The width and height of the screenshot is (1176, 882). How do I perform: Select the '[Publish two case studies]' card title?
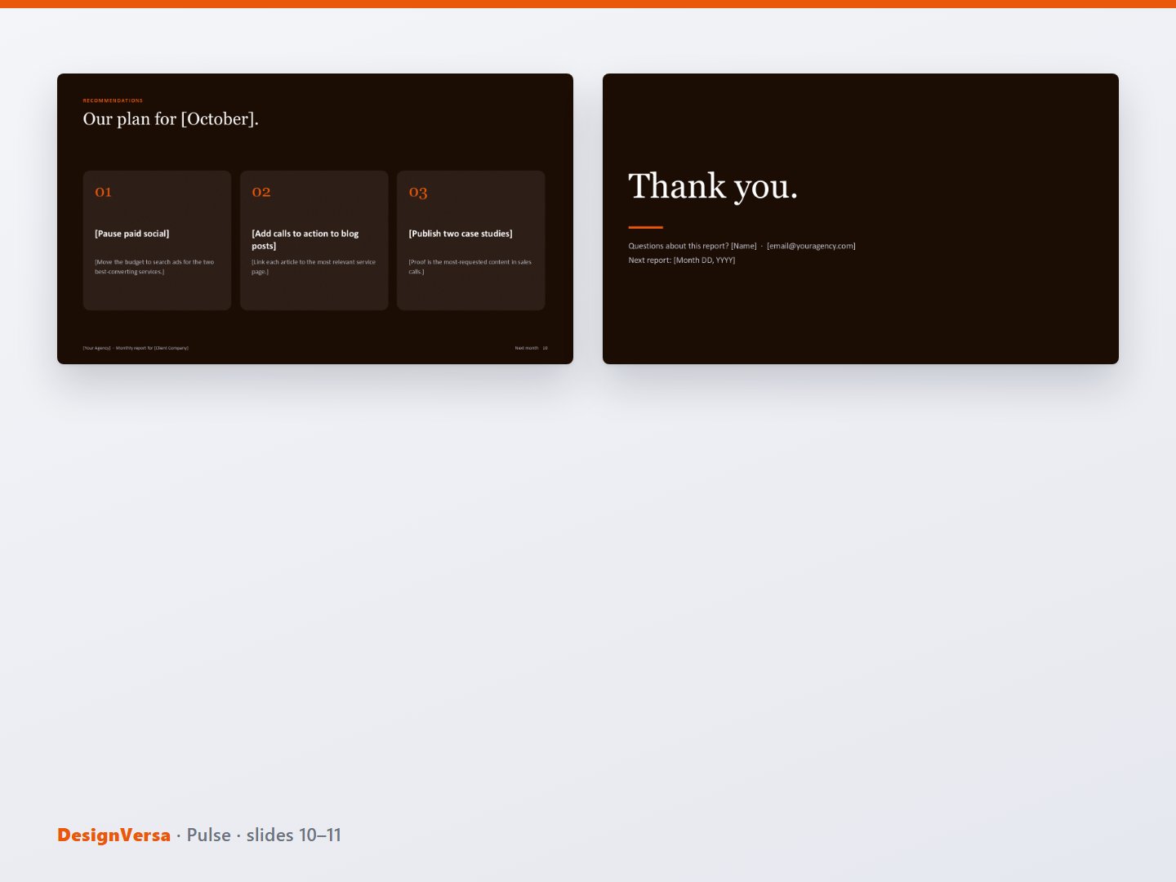point(461,234)
